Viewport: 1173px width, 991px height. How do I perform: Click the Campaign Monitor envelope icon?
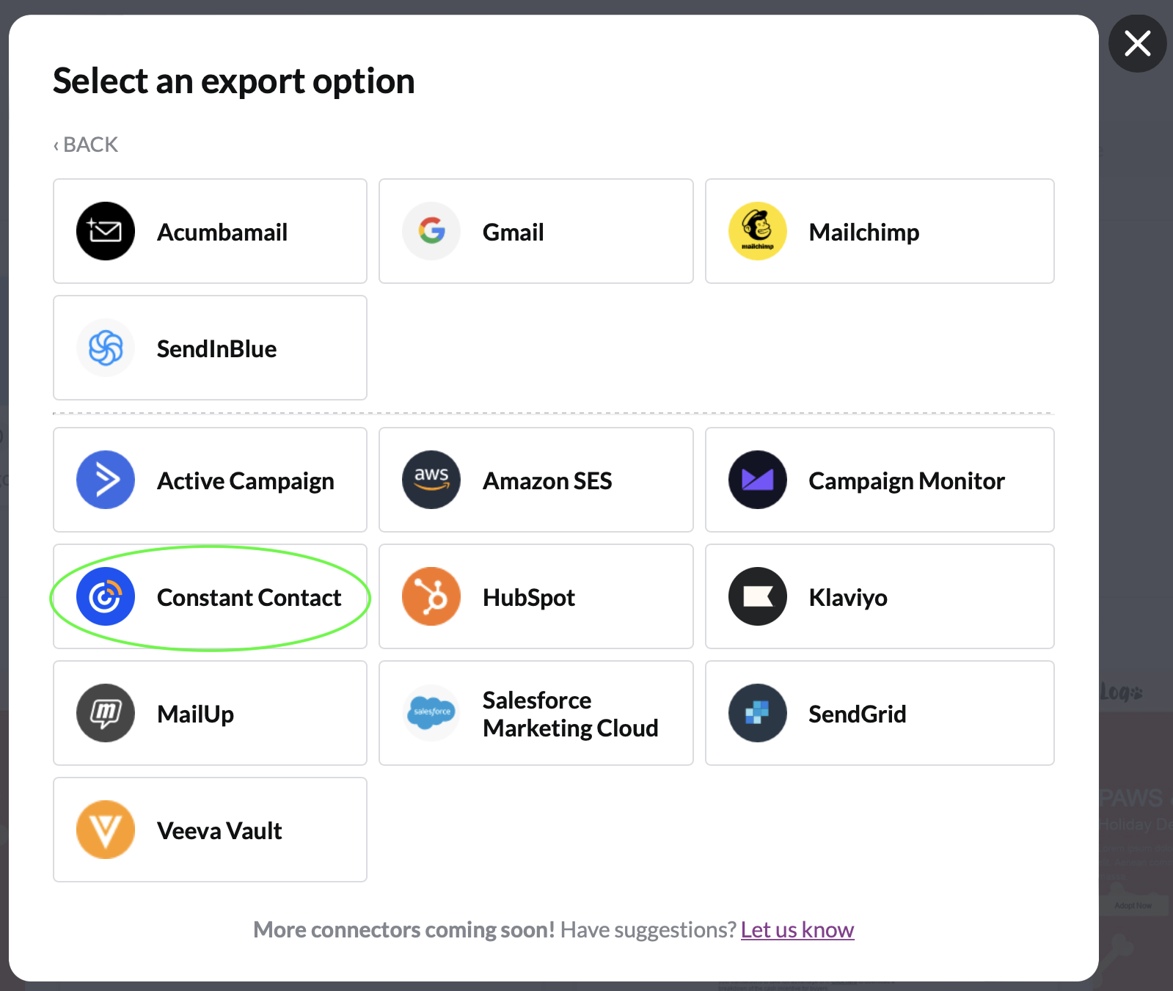pos(758,480)
